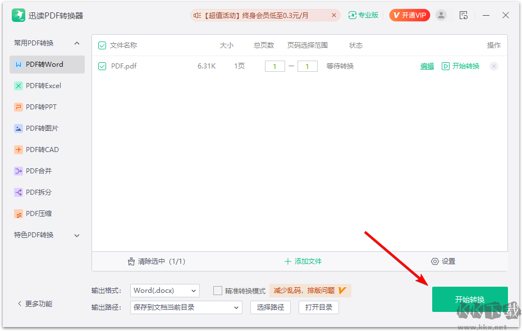The image size is (522, 331).
Task: Click the 减少乱码，排版问题 VIP tag
Action: pyautogui.click(x=310, y=291)
